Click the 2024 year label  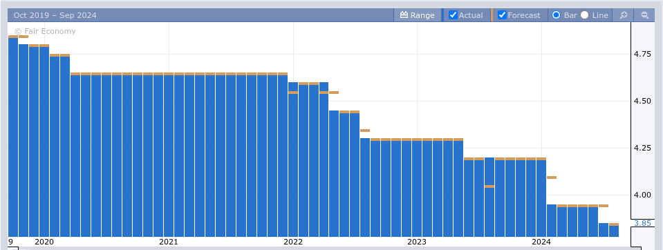[x=541, y=242]
